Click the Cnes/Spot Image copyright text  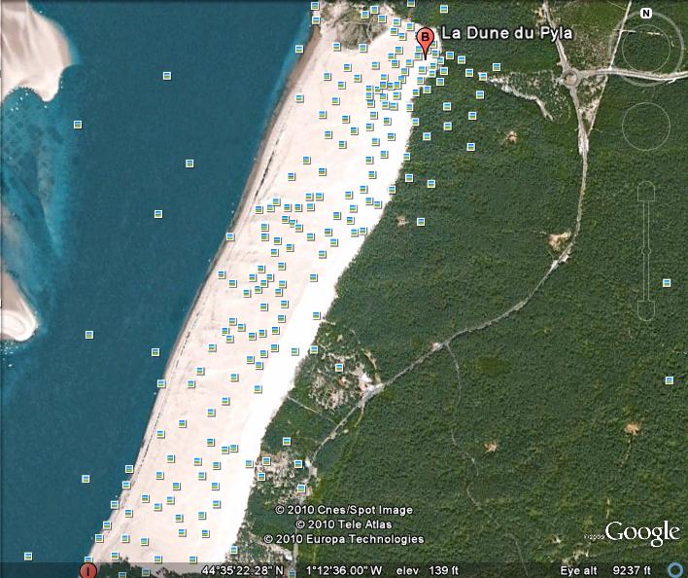[x=344, y=510]
